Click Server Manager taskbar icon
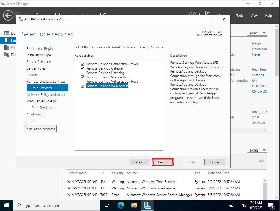Viewport: 280px width, 211px height. click(147, 205)
